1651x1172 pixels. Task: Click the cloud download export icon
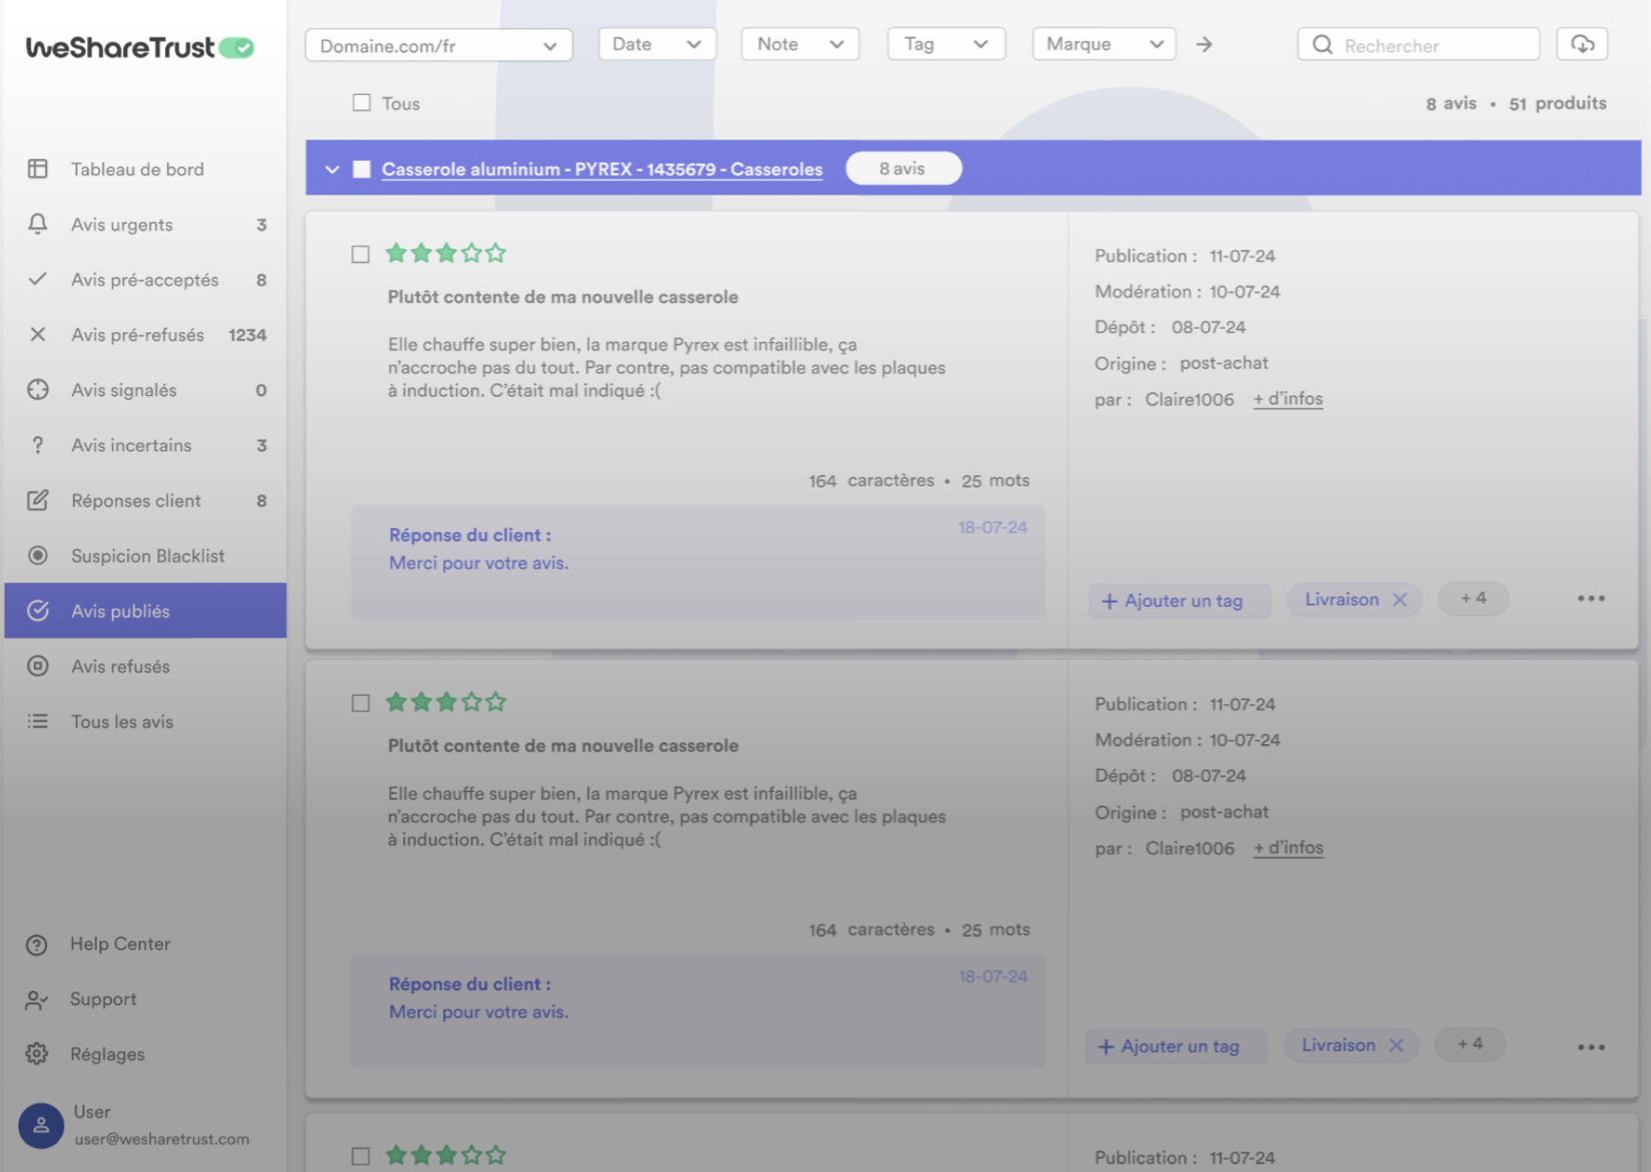[x=1582, y=44]
